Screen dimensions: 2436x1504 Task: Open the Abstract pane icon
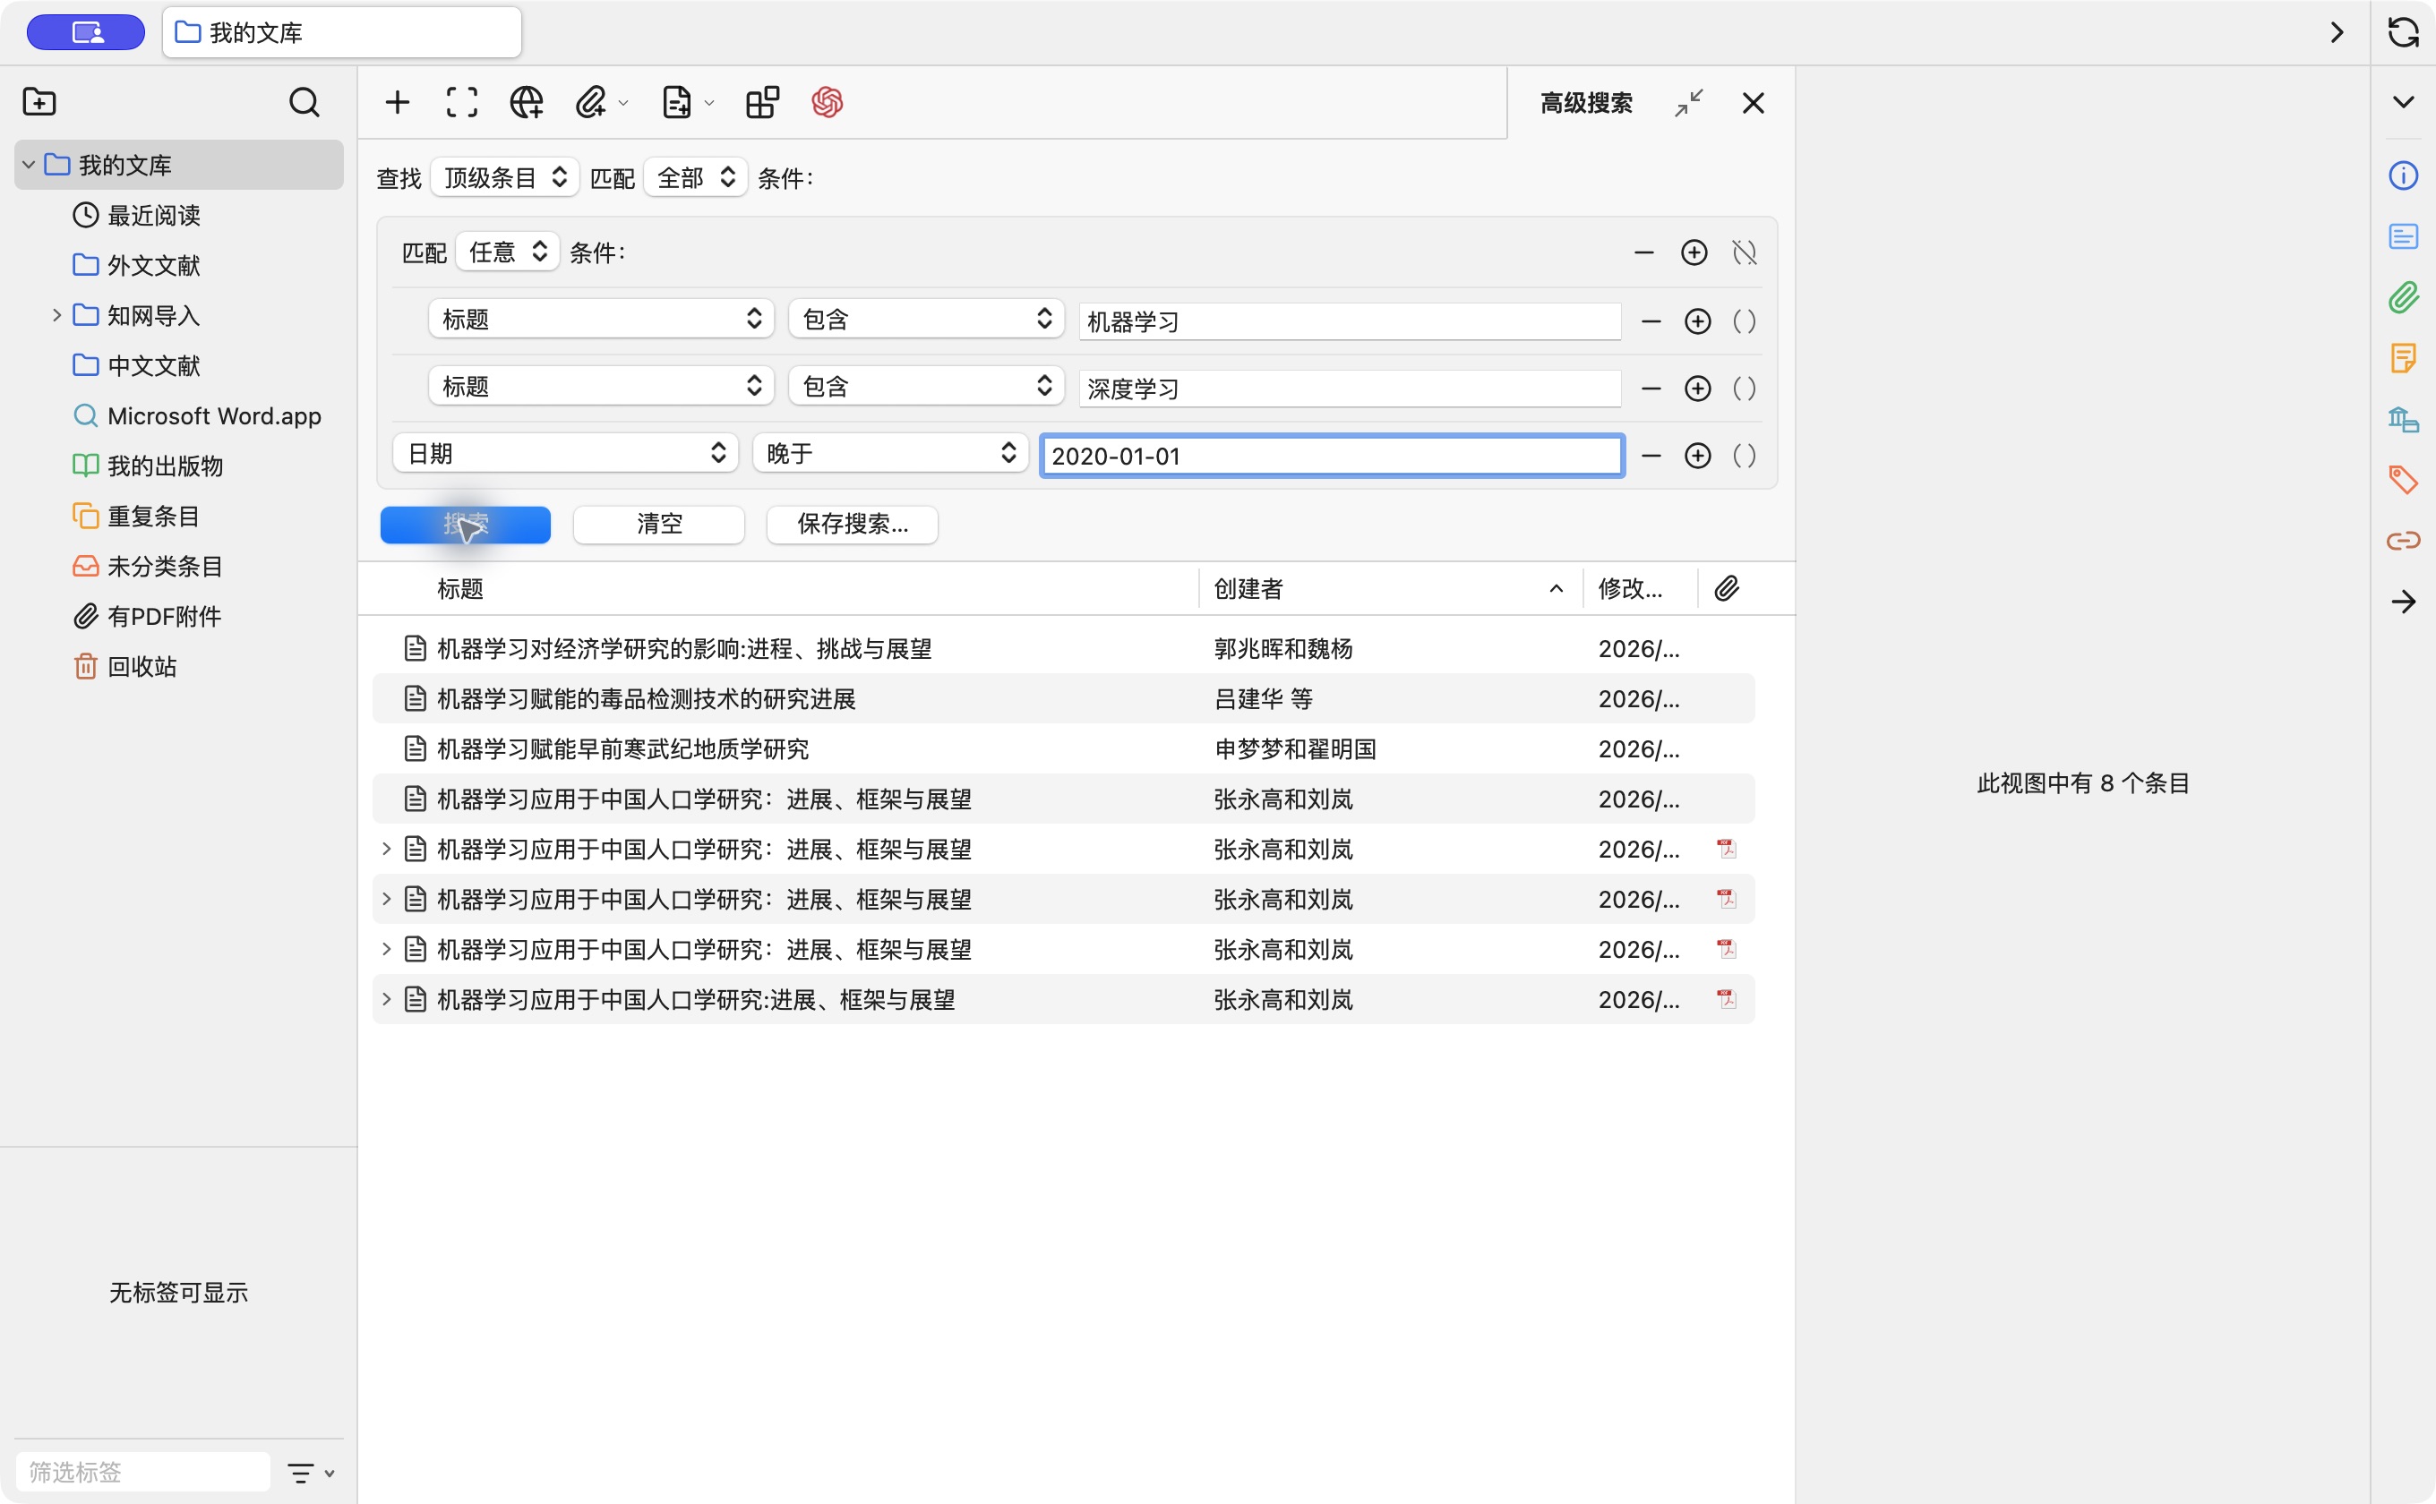2402,236
